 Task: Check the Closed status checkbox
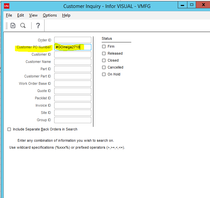click(x=104, y=61)
